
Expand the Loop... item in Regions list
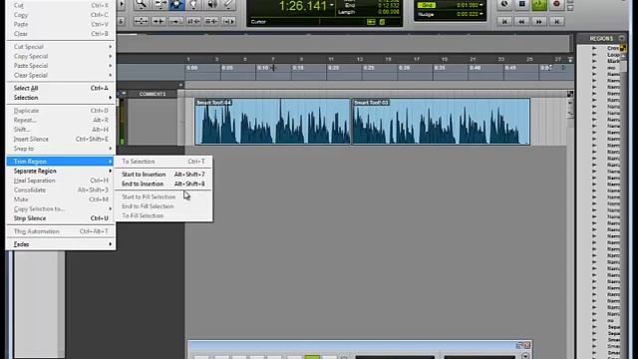pos(594,55)
